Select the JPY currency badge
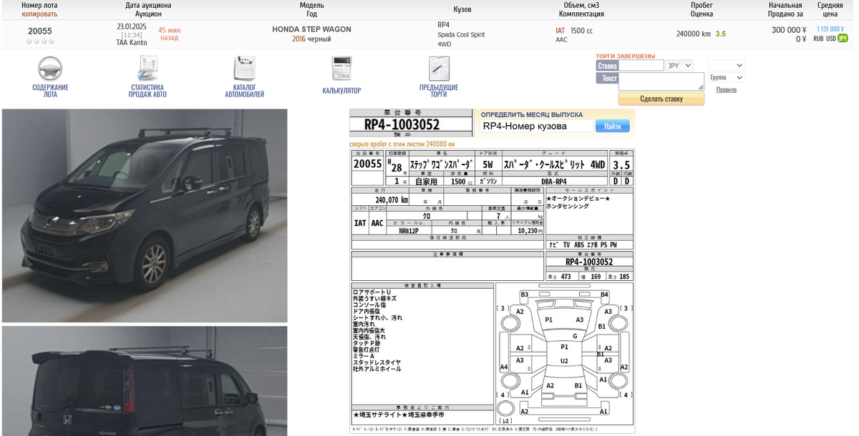This screenshot has width=859, height=436. tap(843, 39)
